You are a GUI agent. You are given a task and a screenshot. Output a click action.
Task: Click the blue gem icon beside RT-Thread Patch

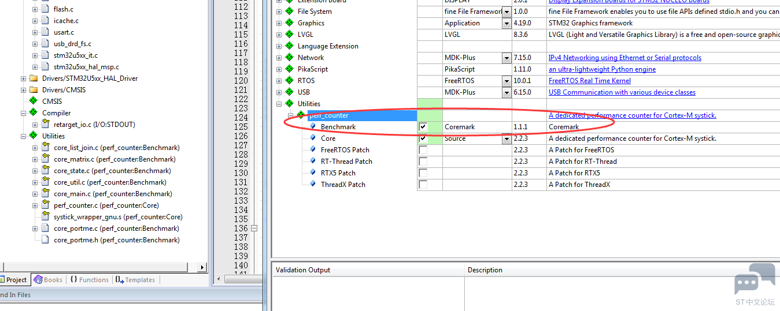[x=313, y=161]
